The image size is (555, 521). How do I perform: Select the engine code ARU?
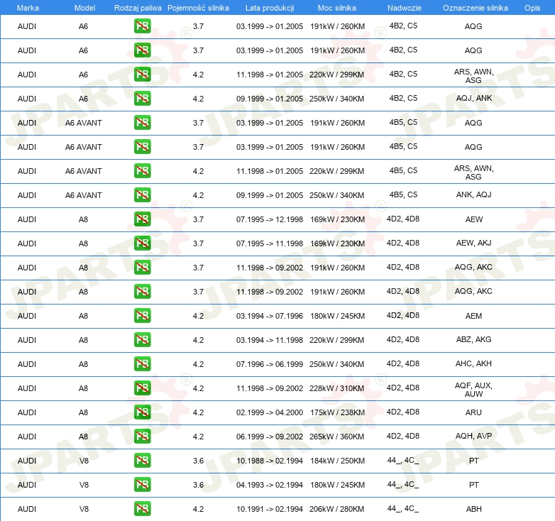click(x=473, y=412)
